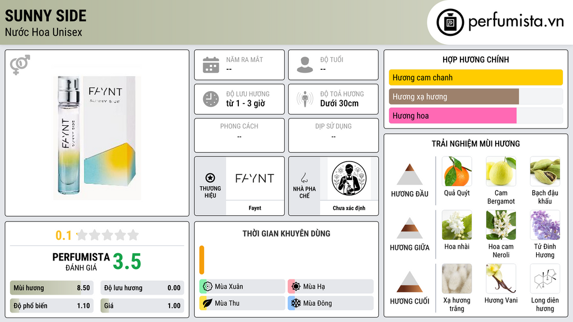Screen dimensions: 573x322
Task: Click the Mùa Xuân flower icon
Action: (208, 287)
